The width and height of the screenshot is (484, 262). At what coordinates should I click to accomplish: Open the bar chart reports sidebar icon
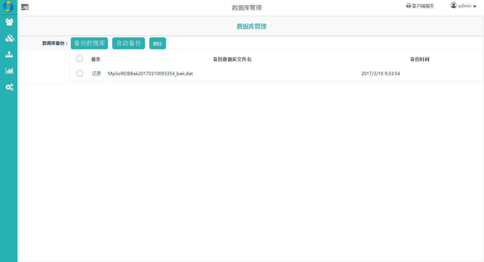click(x=9, y=71)
